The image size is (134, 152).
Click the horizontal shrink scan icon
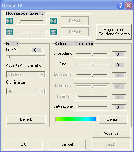click(x=9, y=32)
